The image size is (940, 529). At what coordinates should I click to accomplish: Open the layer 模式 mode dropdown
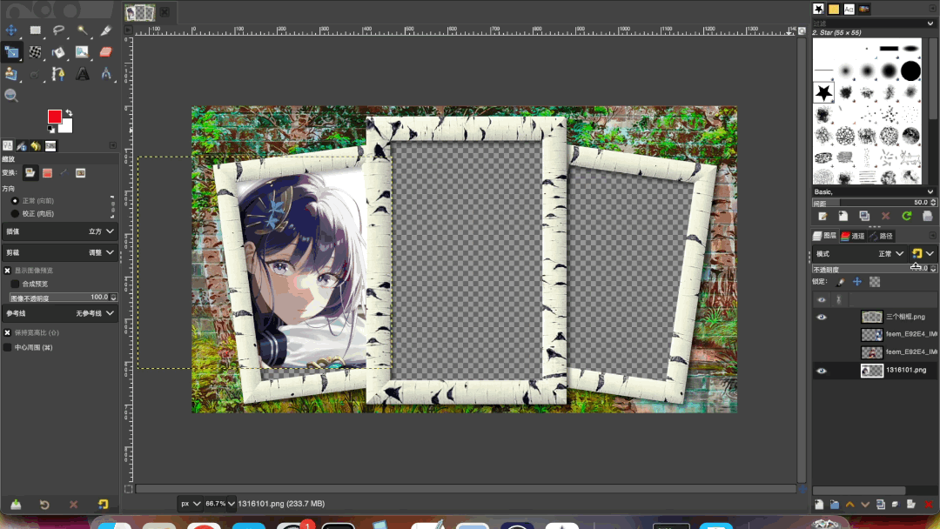point(860,254)
